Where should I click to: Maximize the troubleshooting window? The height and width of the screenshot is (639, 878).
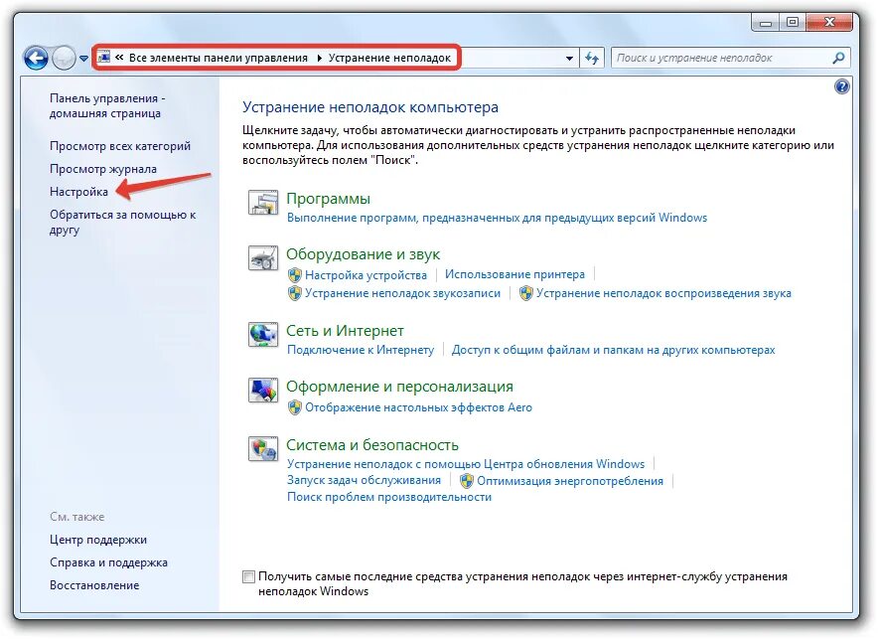(793, 23)
